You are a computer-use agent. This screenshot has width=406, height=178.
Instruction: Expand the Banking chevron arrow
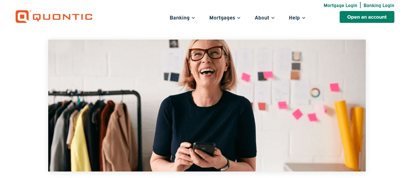193,18
